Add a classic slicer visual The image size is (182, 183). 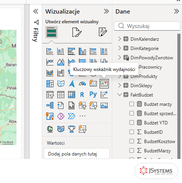click(50, 95)
